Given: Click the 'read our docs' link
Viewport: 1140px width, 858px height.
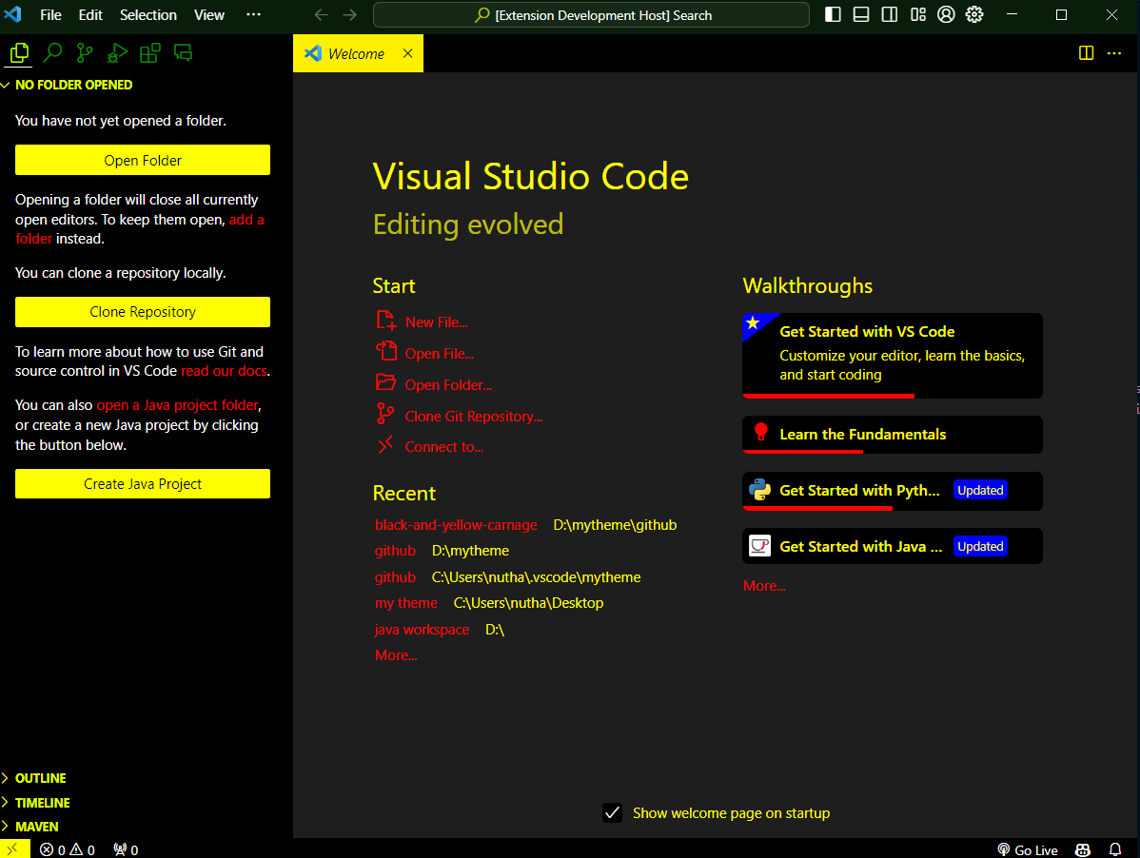Looking at the screenshot, I should pyautogui.click(x=224, y=371).
